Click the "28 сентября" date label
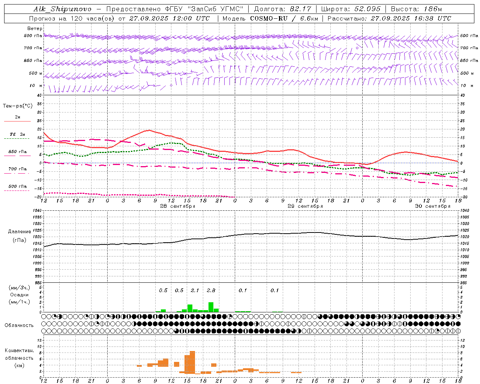The width and height of the screenshot is (480, 384). pos(178,206)
